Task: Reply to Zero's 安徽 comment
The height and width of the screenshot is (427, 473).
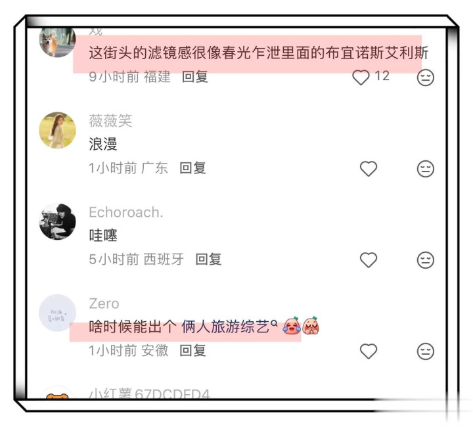Action: 192,351
